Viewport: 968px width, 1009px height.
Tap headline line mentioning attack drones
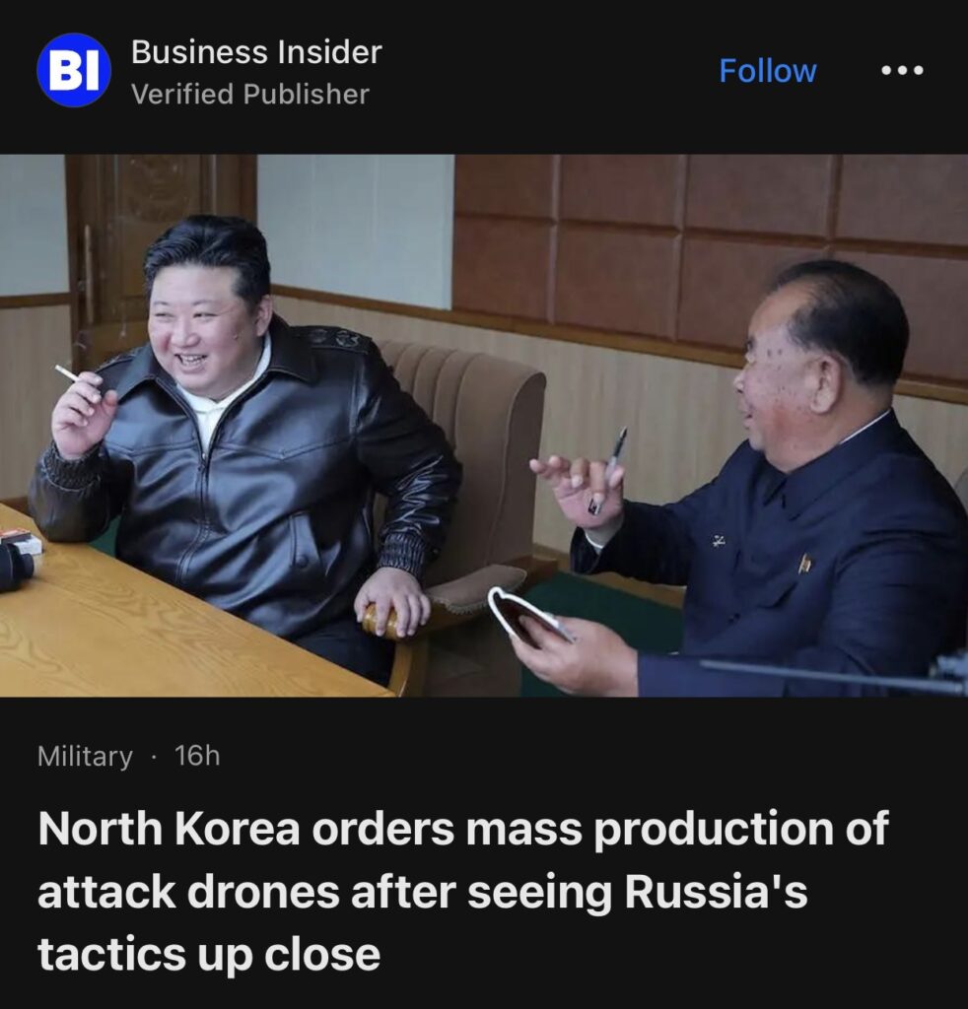click(422, 892)
